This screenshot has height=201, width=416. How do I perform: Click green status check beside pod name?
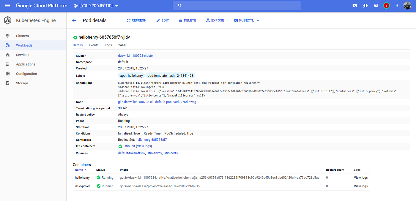75,37
